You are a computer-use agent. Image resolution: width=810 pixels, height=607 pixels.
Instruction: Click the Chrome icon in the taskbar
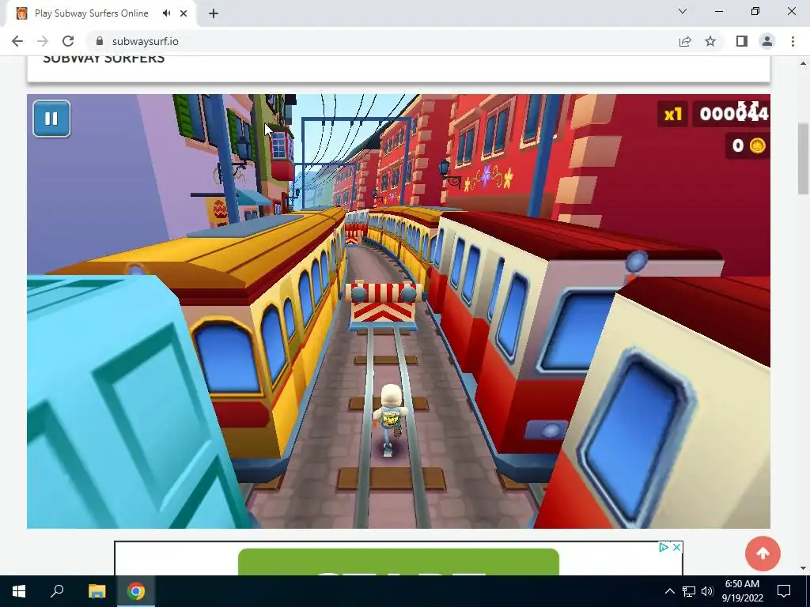click(136, 591)
